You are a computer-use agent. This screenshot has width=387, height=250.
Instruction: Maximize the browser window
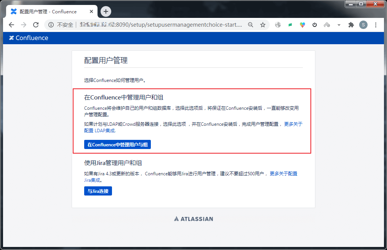pos(361,4)
